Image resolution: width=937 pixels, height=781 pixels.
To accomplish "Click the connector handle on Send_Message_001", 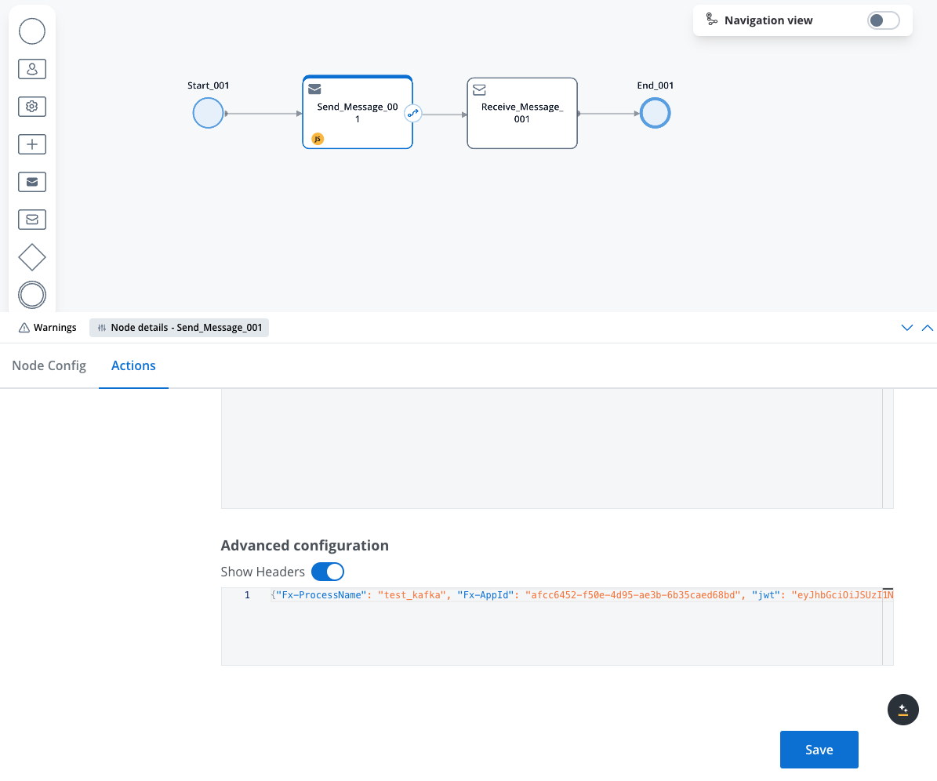I will tap(413, 113).
